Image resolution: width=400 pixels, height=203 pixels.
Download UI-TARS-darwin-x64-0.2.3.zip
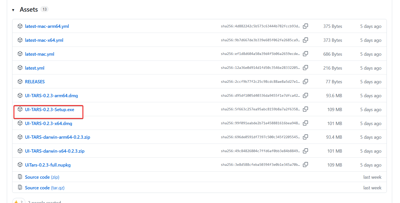pyautogui.click(x=55, y=151)
